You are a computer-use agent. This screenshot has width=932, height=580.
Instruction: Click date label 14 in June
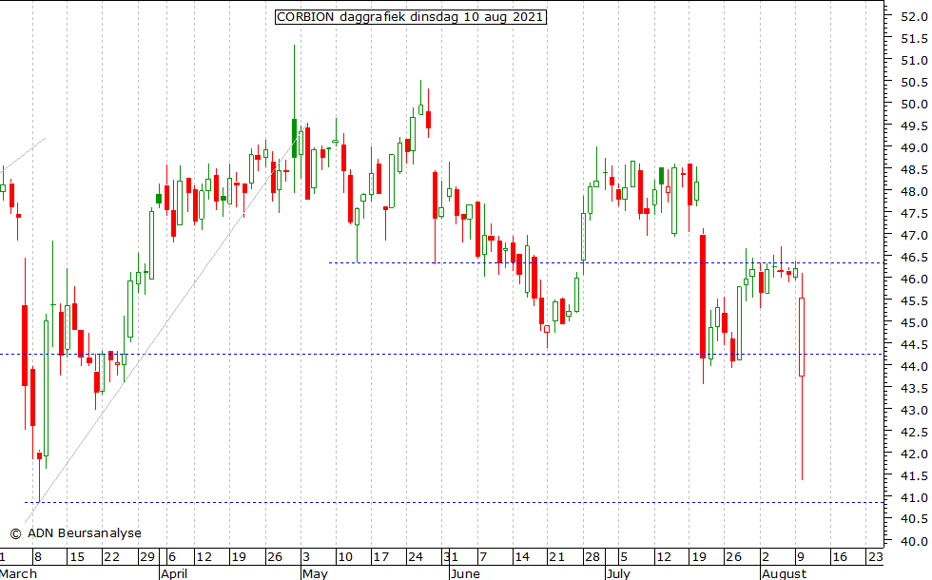point(522,557)
